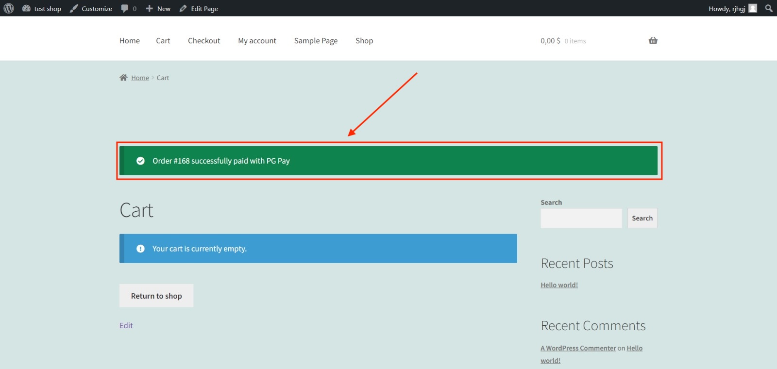
Task: Open the My account menu item
Action: click(257, 41)
